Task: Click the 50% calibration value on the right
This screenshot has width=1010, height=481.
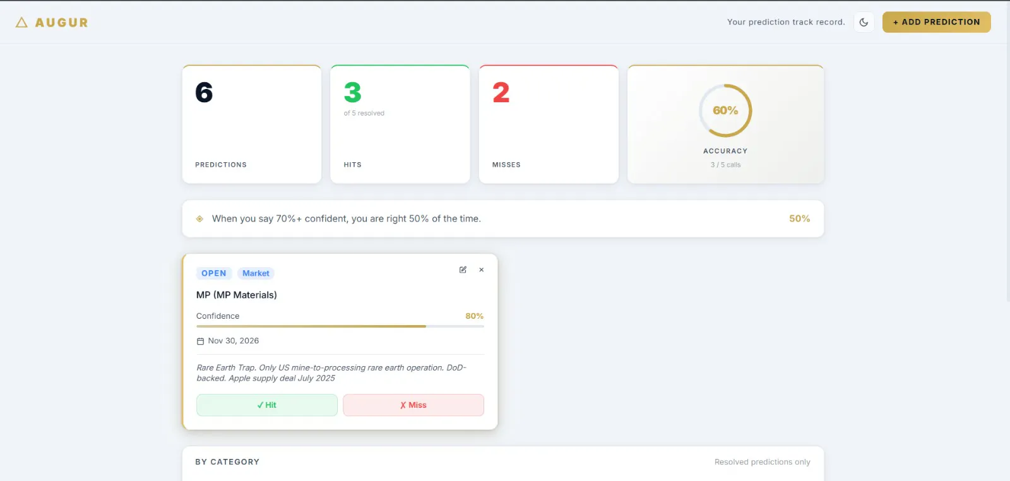Action: pos(800,219)
